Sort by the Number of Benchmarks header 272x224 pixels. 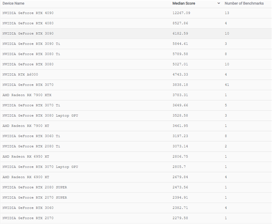[x=244, y=3]
